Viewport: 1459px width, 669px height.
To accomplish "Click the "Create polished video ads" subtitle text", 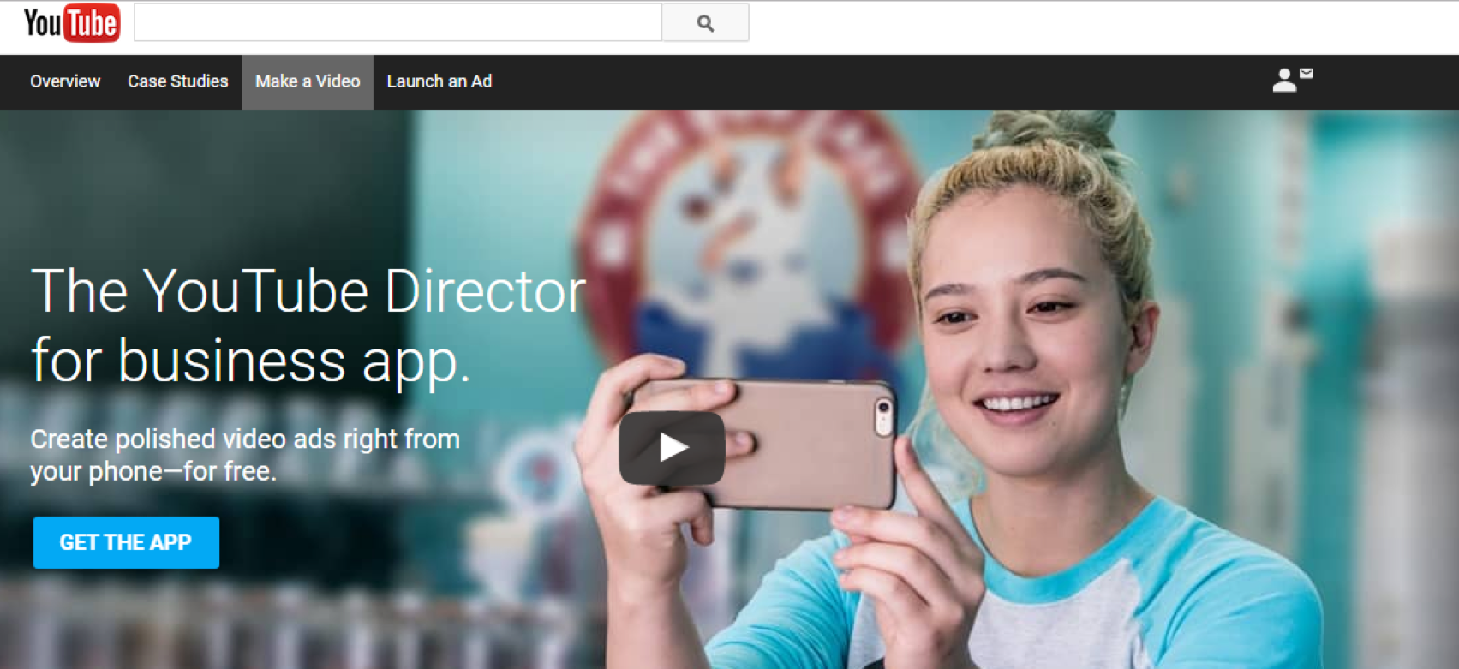I will [245, 455].
